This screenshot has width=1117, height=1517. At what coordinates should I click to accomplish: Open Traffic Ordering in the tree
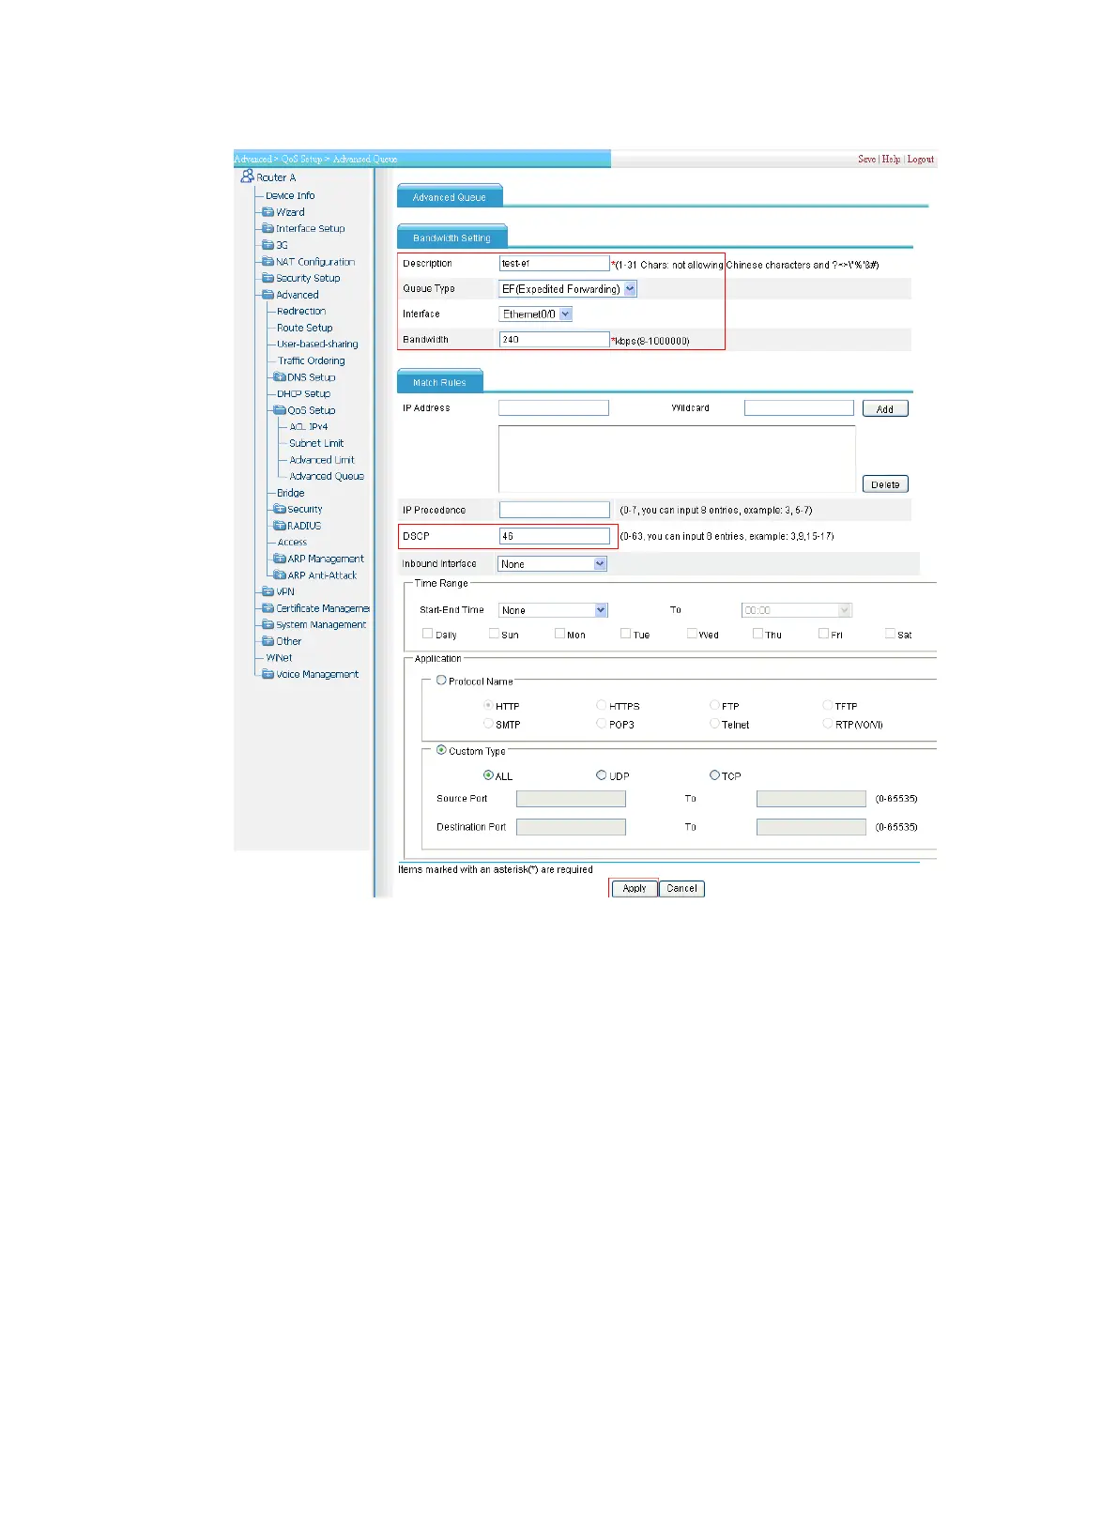(x=312, y=360)
